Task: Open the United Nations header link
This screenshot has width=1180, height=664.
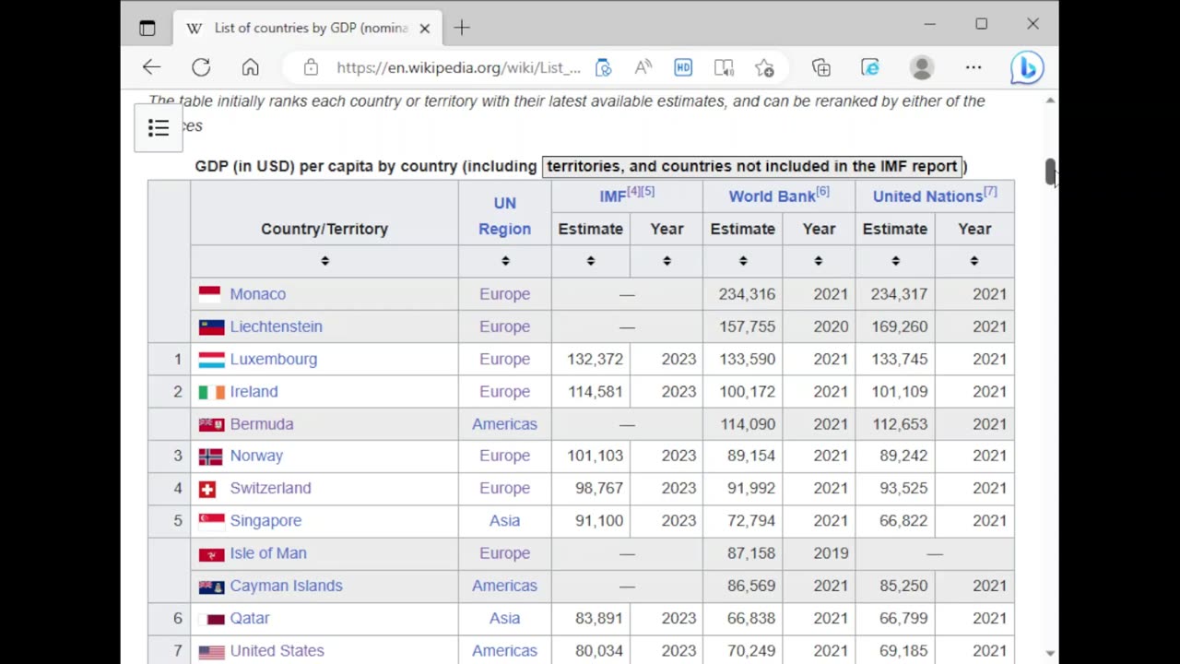Action: click(x=927, y=196)
